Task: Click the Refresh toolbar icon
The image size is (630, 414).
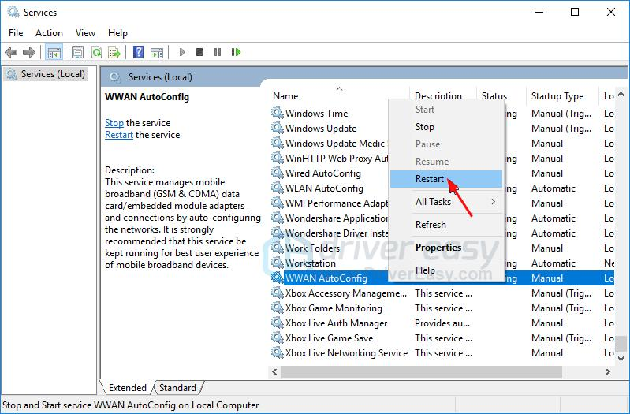Action: pyautogui.click(x=96, y=52)
